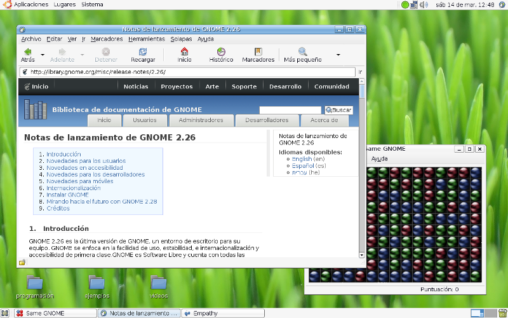This screenshot has width=508, height=318.
Task: Open the Soporte navigation link
Action: coord(244,86)
